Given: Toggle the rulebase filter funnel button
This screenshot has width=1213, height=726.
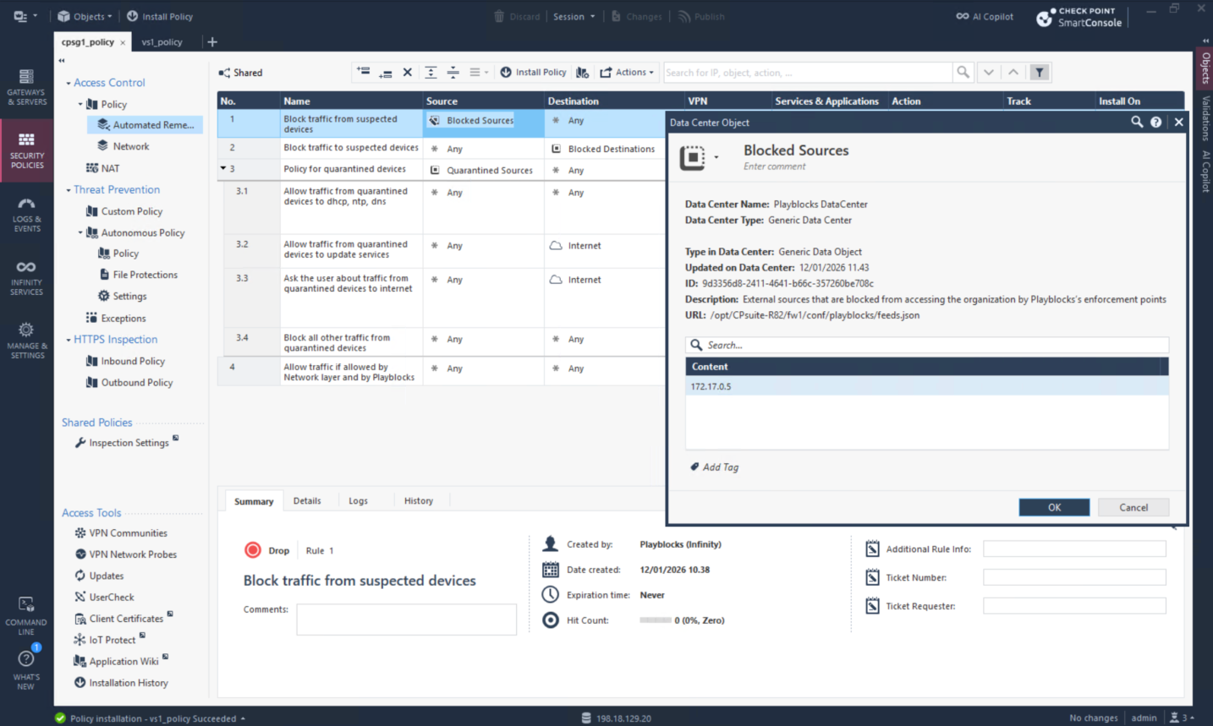Looking at the screenshot, I should coord(1040,73).
